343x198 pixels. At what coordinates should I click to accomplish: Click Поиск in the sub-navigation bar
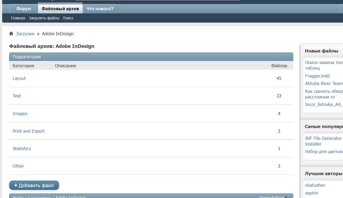(68, 18)
